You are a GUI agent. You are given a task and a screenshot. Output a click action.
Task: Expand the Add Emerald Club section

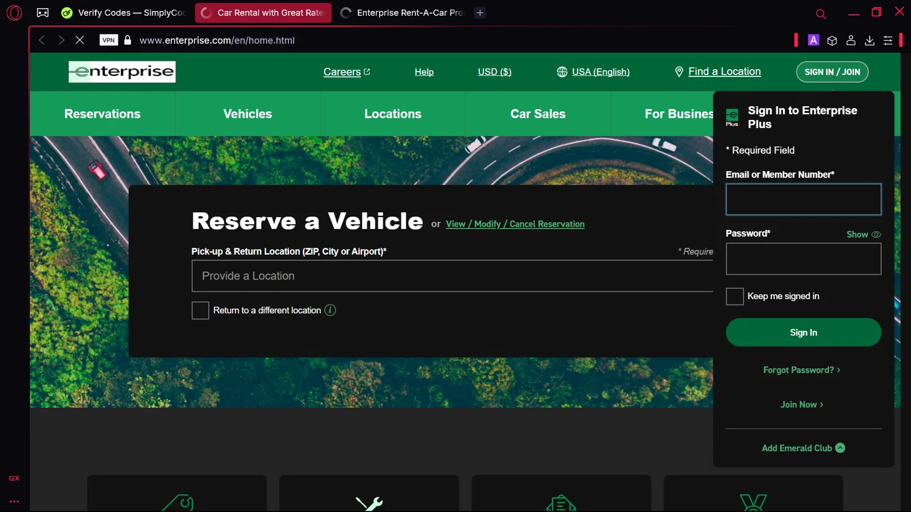(803, 448)
